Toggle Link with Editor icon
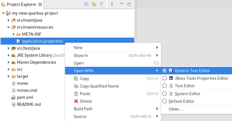 coord(94,4)
